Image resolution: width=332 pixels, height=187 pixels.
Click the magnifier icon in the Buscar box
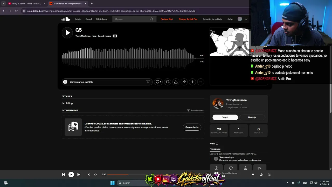[x=152, y=19]
